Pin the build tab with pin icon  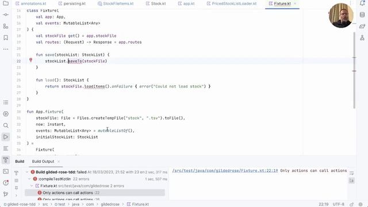click(x=16, y=188)
